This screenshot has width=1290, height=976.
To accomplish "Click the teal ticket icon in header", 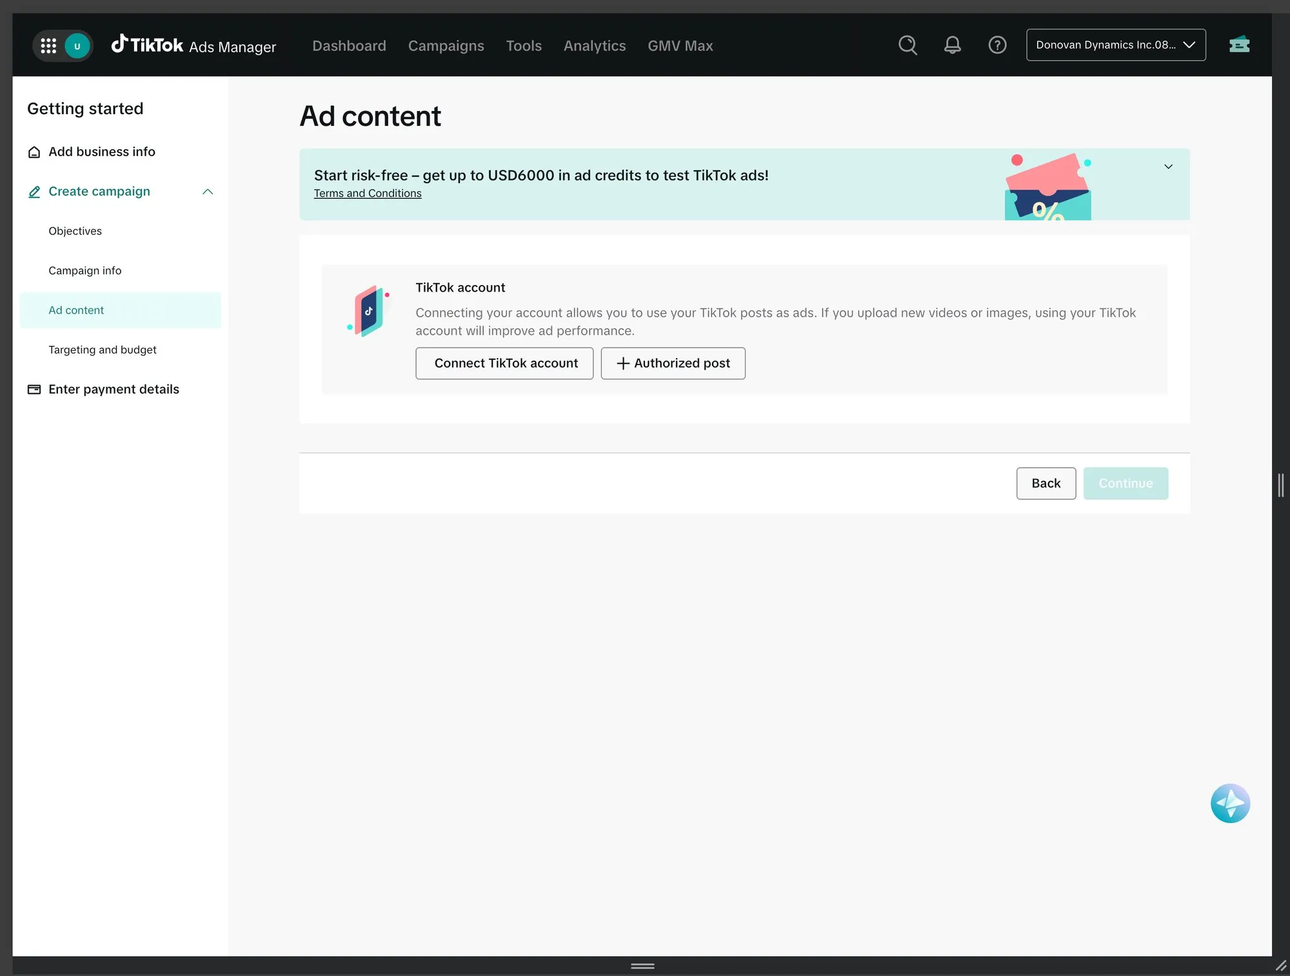I will click(x=1239, y=45).
